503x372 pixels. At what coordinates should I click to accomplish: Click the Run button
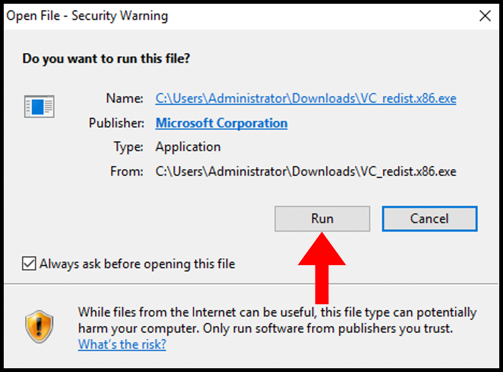click(x=322, y=219)
